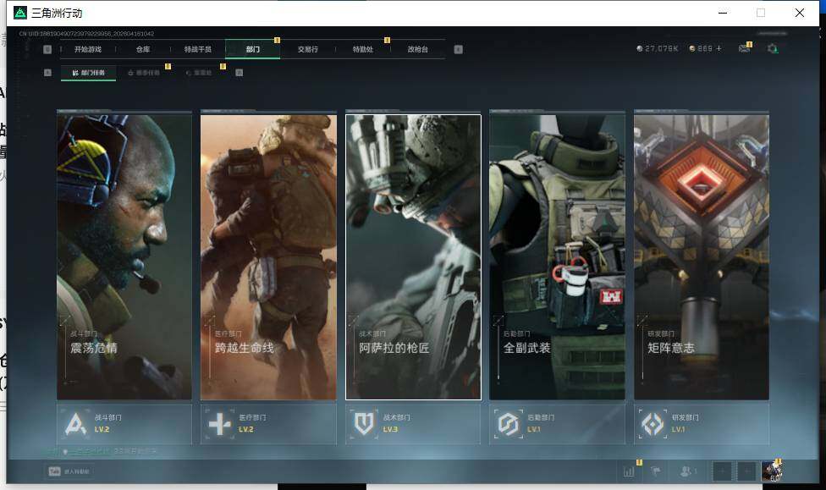Open the 矩阵意志 mission card
Screen dimensions: 826x490
click(702, 257)
